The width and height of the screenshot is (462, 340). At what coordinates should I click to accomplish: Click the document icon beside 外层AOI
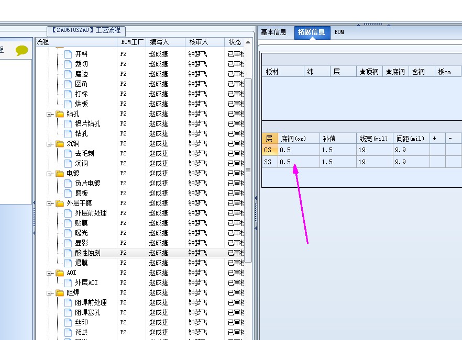[x=68, y=283]
